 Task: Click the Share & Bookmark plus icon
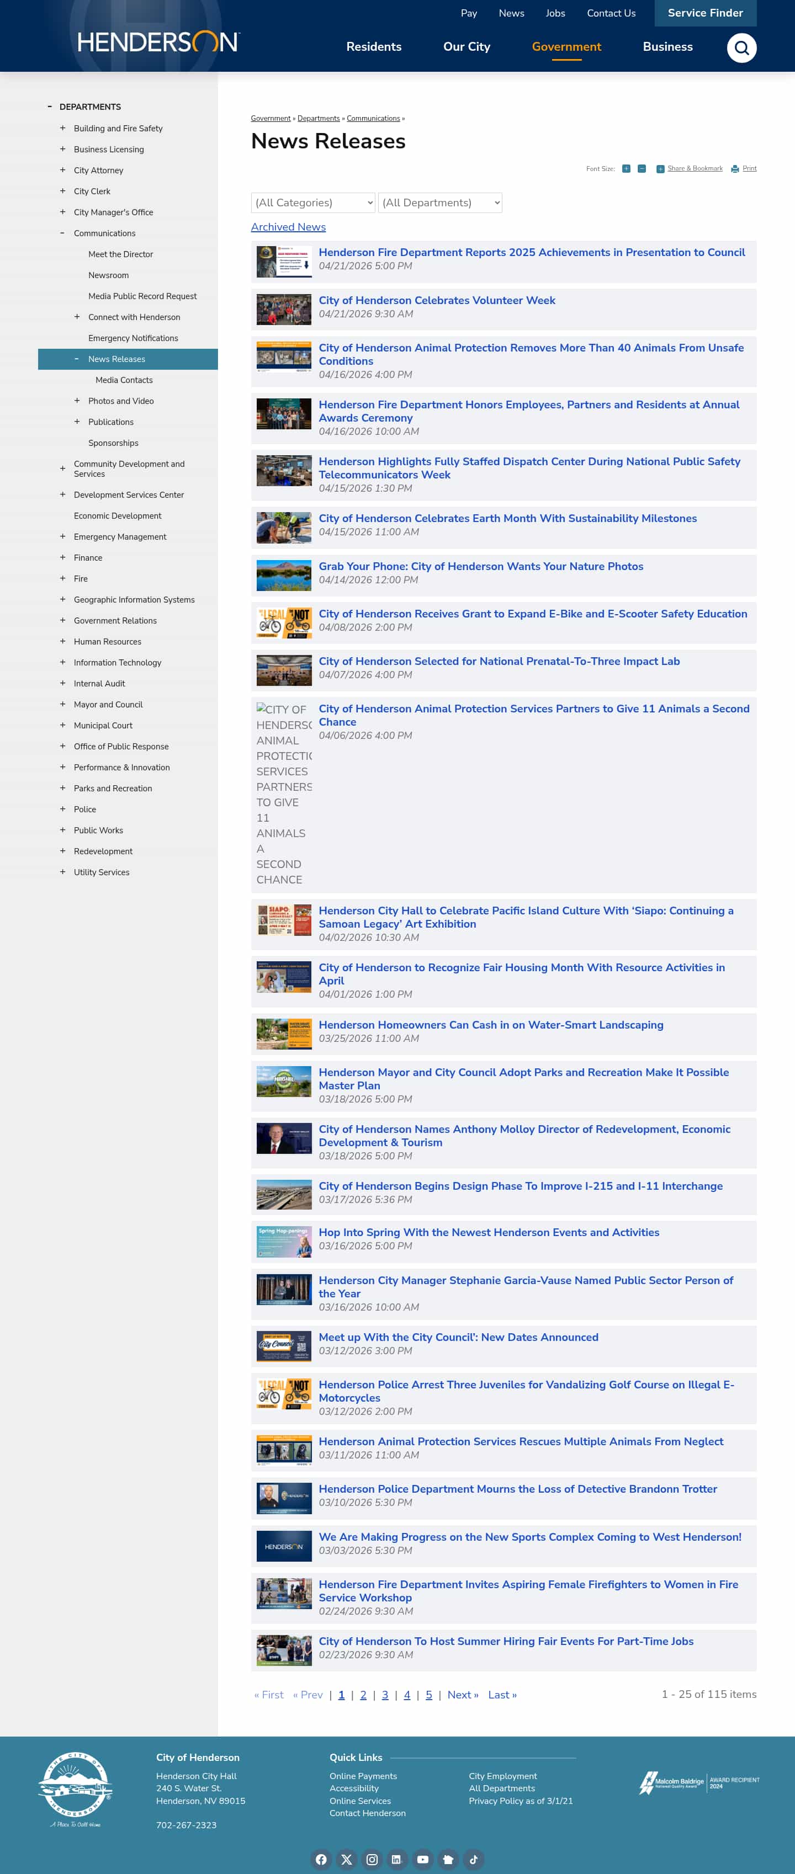tap(660, 169)
